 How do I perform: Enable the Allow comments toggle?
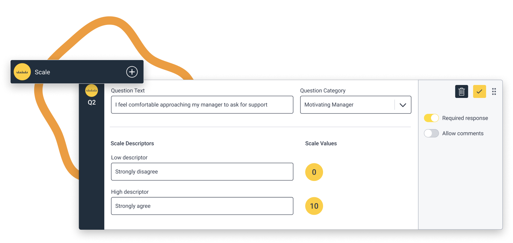pos(431,133)
